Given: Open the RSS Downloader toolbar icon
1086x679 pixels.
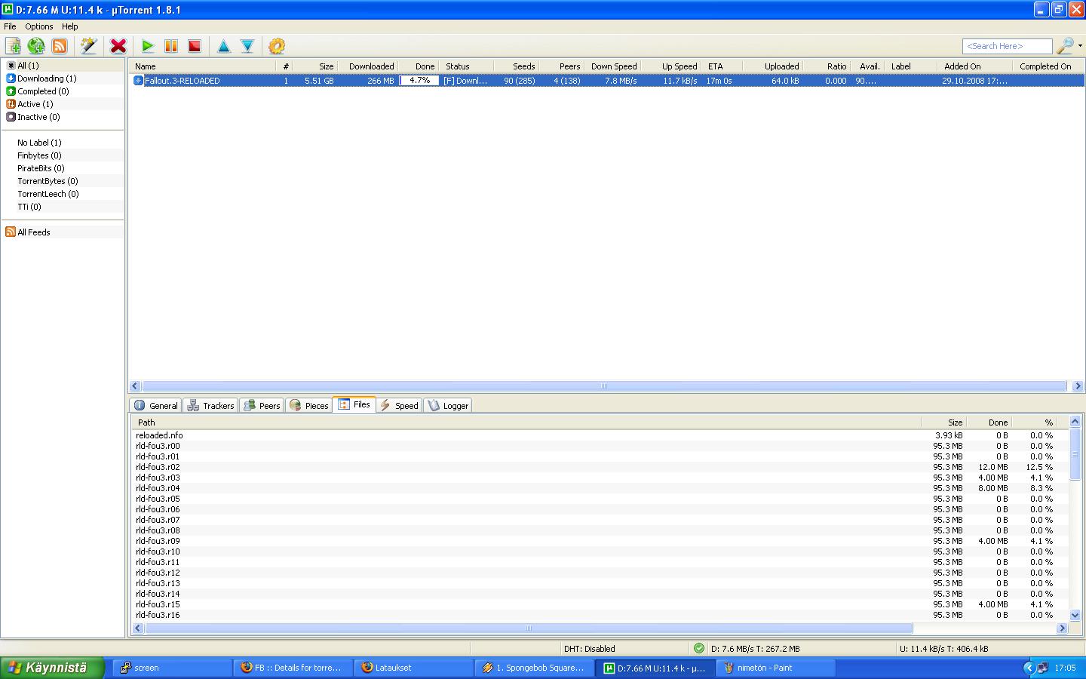Looking at the screenshot, I should (x=60, y=46).
